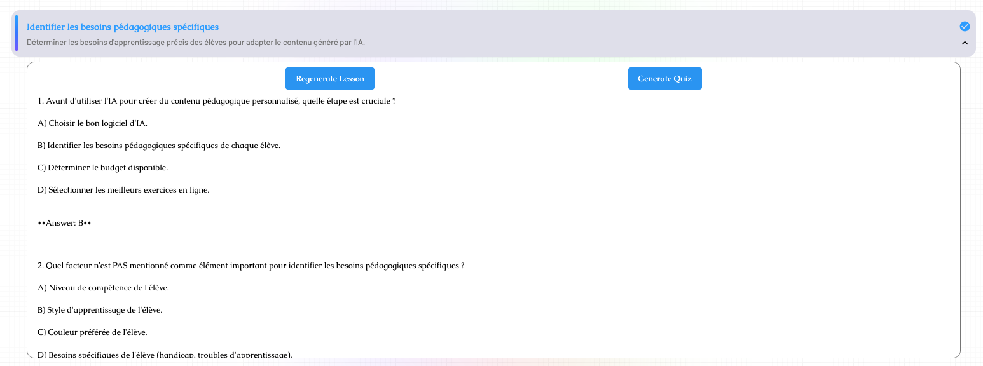Click question 1 about the crucial step
Image resolution: width=983 pixels, height=366 pixels.
[217, 101]
